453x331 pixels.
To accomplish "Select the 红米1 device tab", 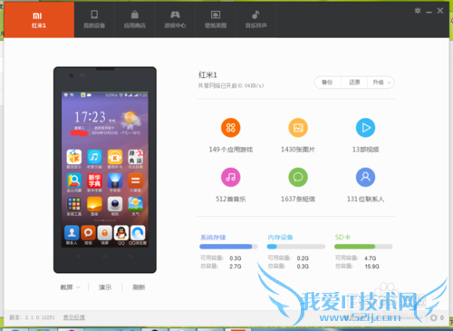I will [x=39, y=20].
